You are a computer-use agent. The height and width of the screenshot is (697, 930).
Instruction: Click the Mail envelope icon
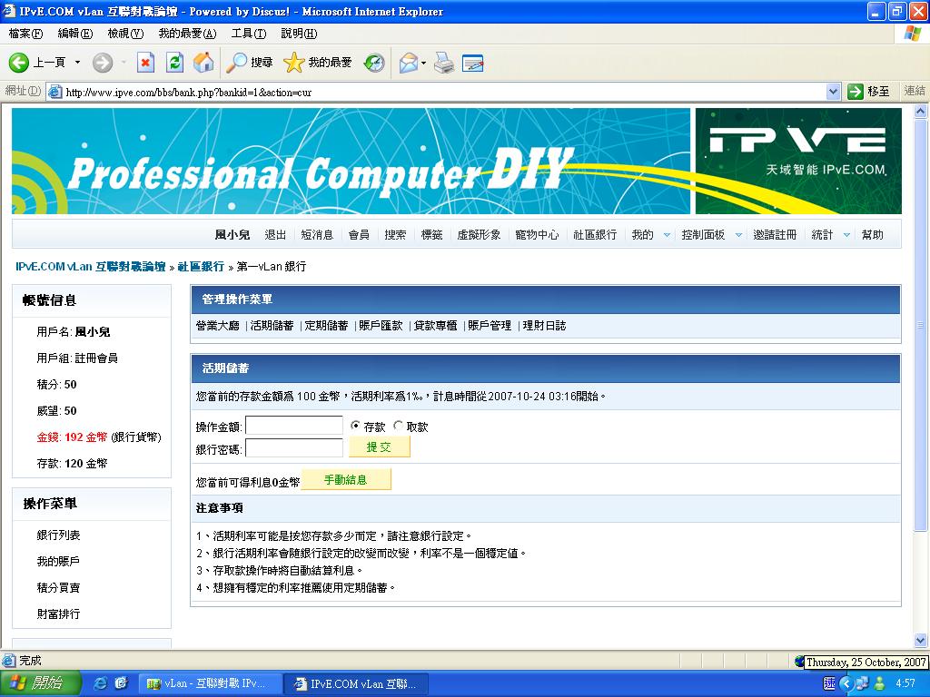point(408,63)
